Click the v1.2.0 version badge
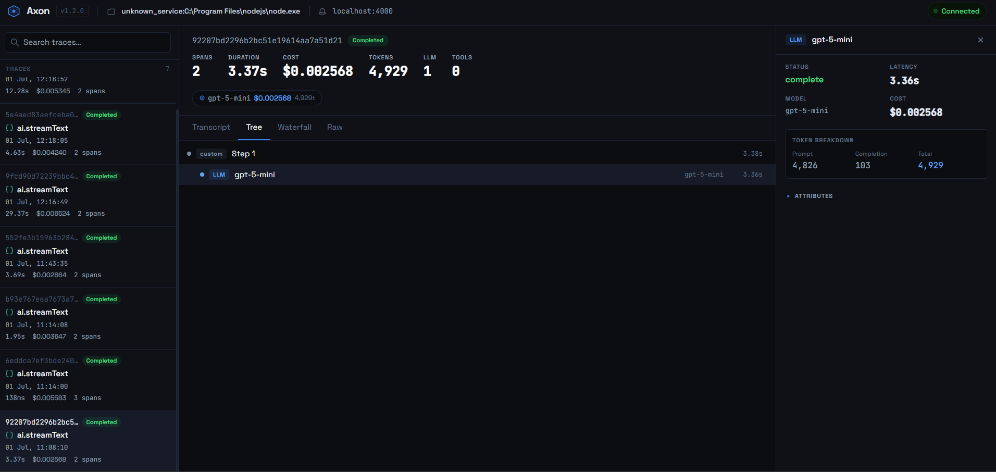Viewport: 996px width, 472px height. pos(72,11)
